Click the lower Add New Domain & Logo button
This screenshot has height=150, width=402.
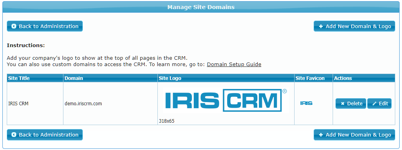[x=354, y=135]
